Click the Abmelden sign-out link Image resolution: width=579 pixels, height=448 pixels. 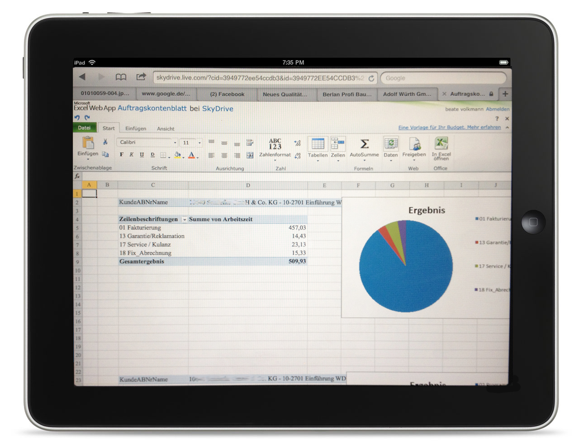click(498, 109)
